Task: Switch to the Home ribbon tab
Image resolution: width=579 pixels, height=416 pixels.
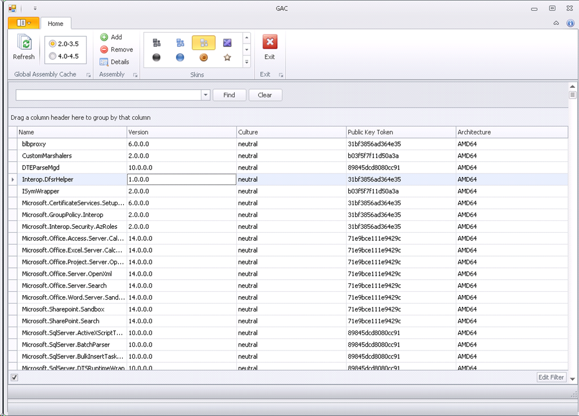Action: point(55,24)
